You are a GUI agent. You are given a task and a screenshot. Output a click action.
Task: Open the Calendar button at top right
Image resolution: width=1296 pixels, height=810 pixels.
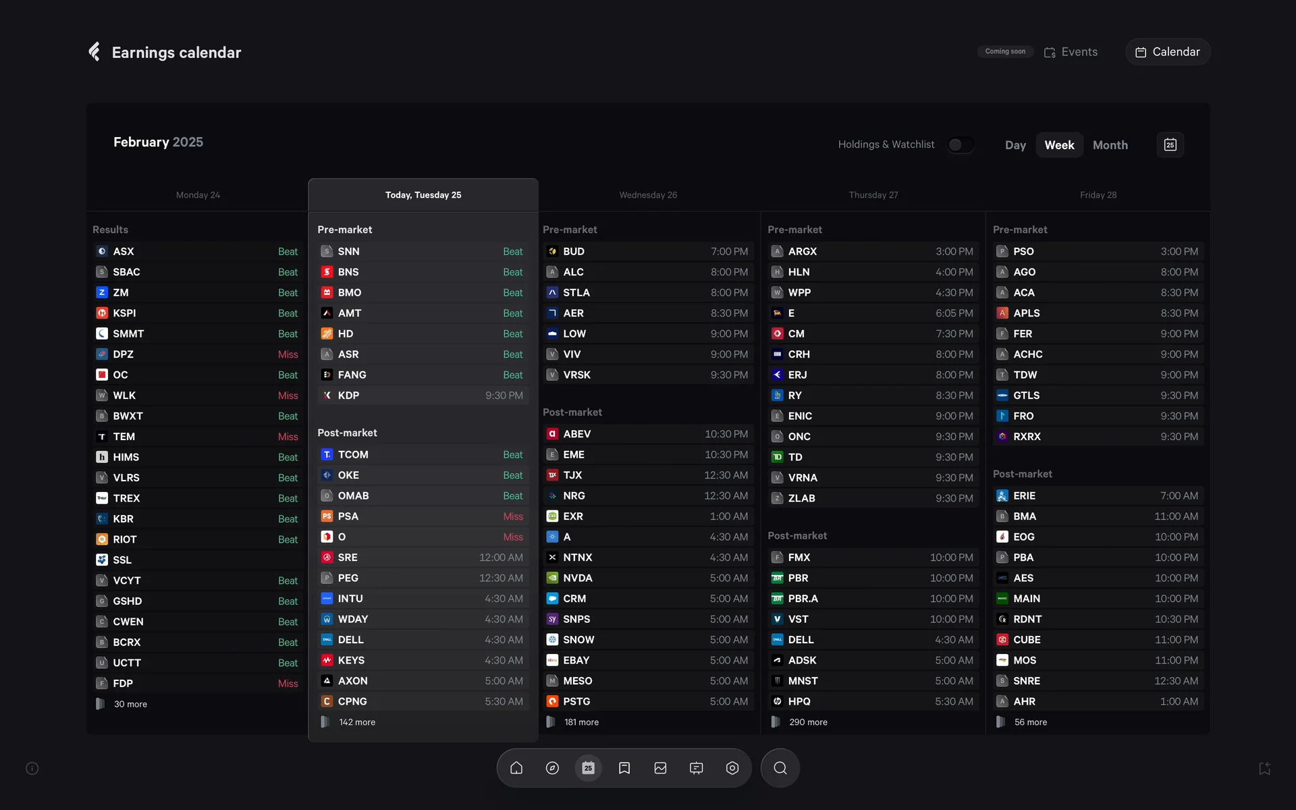point(1168,52)
